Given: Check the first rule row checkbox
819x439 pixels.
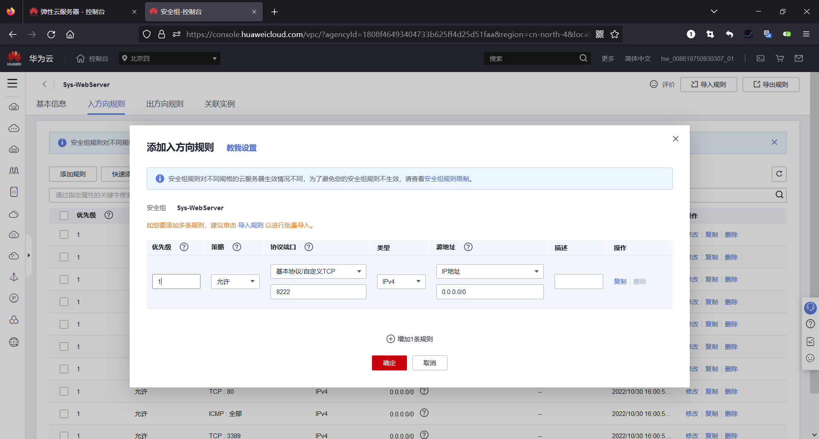Looking at the screenshot, I should (x=64, y=234).
